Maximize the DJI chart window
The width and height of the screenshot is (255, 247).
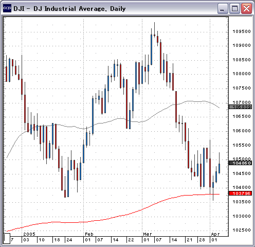click(x=234, y=8)
